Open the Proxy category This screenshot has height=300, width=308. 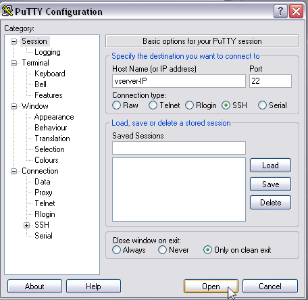coord(43,193)
